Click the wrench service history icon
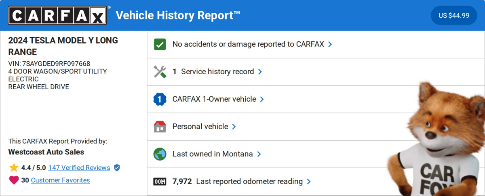The height and width of the screenshot is (196, 485). (x=160, y=72)
